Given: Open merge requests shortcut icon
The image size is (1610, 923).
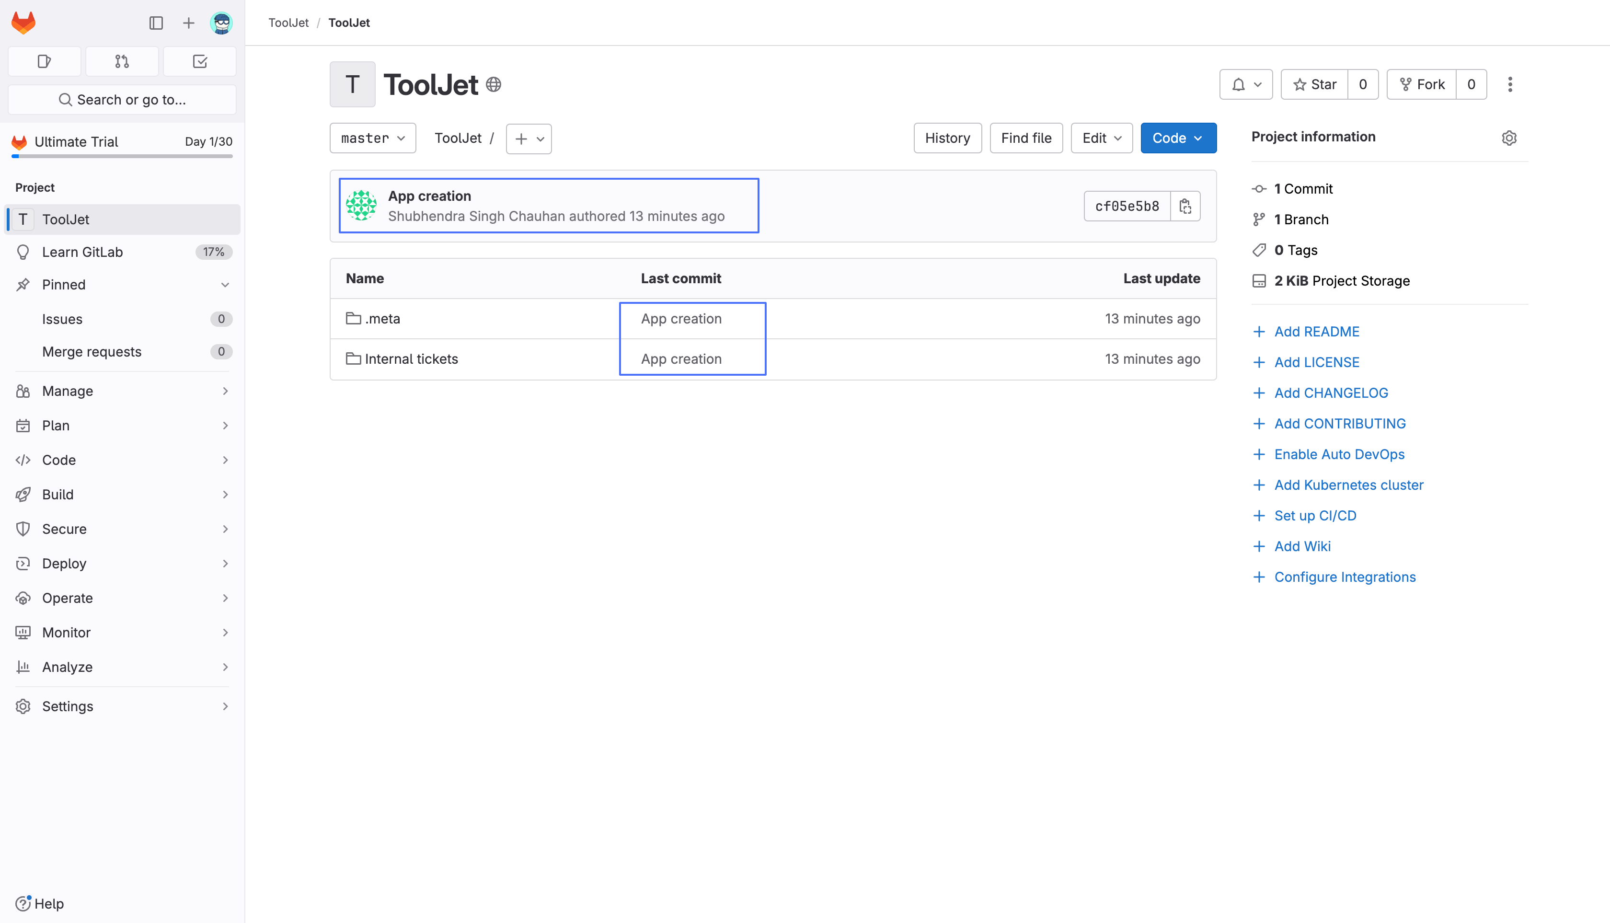Looking at the screenshot, I should pos(122,61).
